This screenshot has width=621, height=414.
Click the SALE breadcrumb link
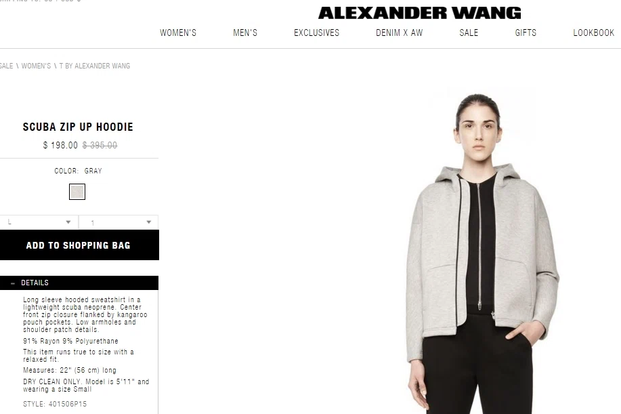coord(6,66)
